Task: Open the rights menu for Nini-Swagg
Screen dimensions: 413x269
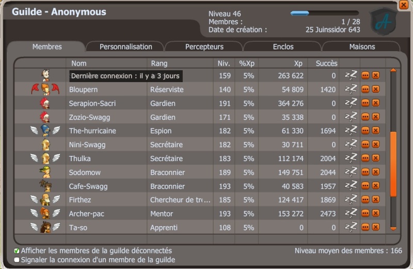Action: pyautogui.click(x=366, y=144)
